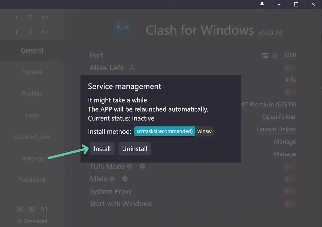Screen dimensions: 322x227
Task: Click the Uninstall button
Action: [x=135, y=149]
